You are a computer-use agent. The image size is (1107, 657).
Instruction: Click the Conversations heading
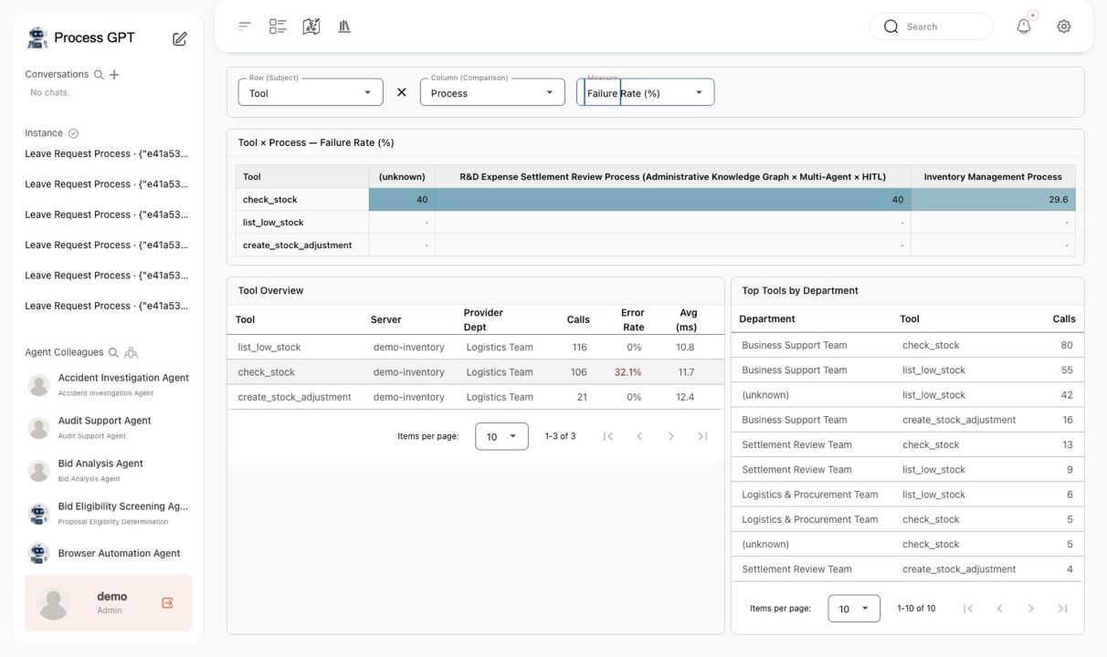pyautogui.click(x=57, y=75)
